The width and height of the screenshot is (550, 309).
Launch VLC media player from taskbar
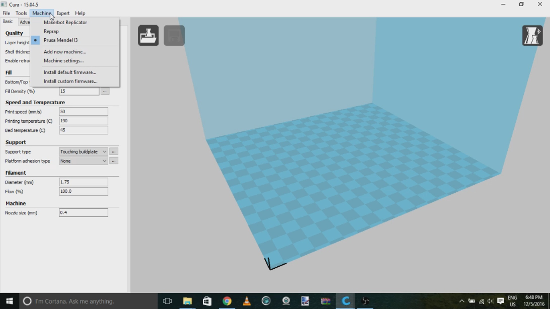click(x=247, y=301)
